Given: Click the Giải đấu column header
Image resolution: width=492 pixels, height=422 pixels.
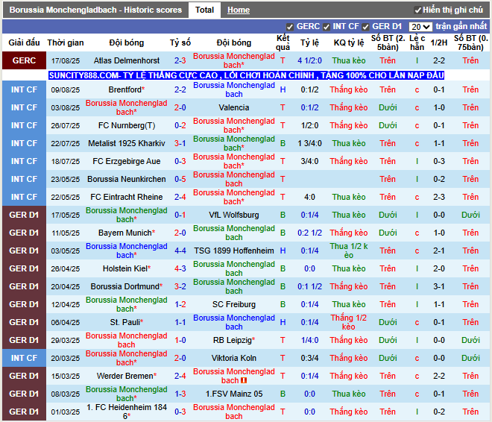Looking at the screenshot, I should click(24, 42).
